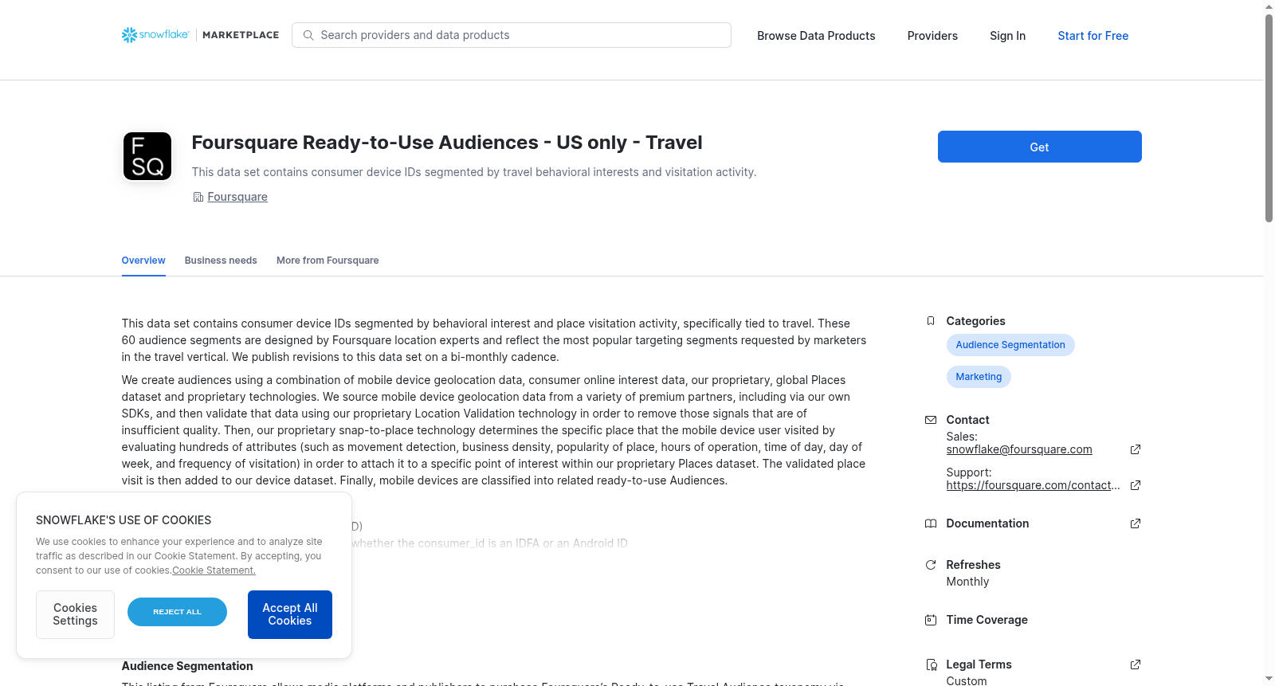This screenshot has width=1275, height=686.
Task: Click the Foursquare FSQ logo thumbnail
Action: [x=147, y=156]
